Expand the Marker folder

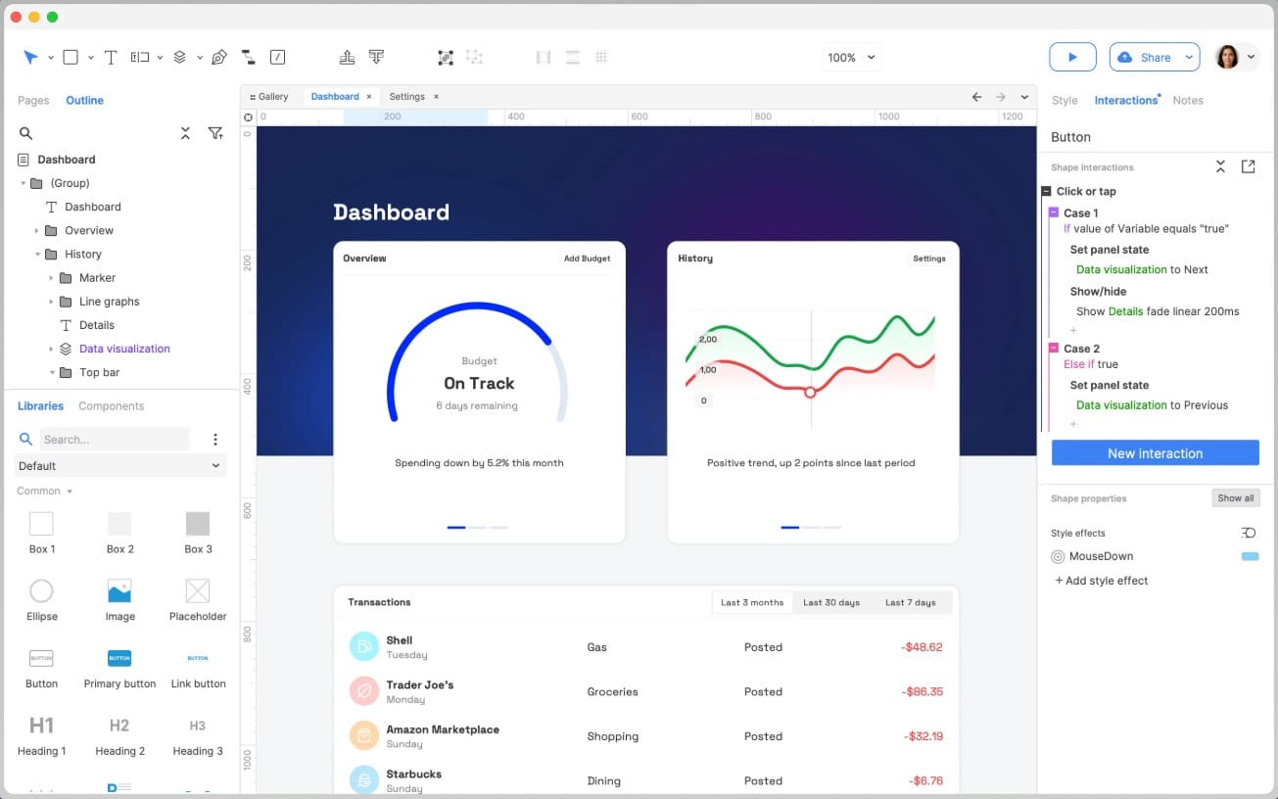[x=51, y=278]
